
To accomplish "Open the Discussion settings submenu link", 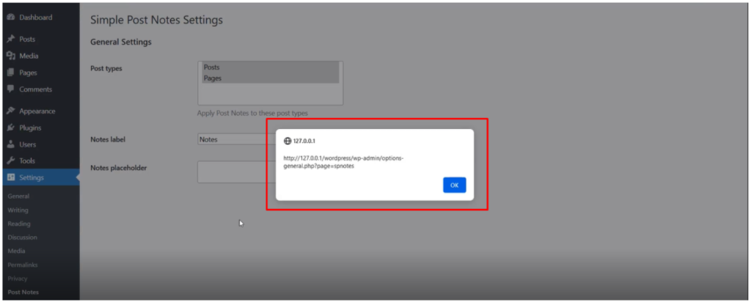I will tap(23, 237).
